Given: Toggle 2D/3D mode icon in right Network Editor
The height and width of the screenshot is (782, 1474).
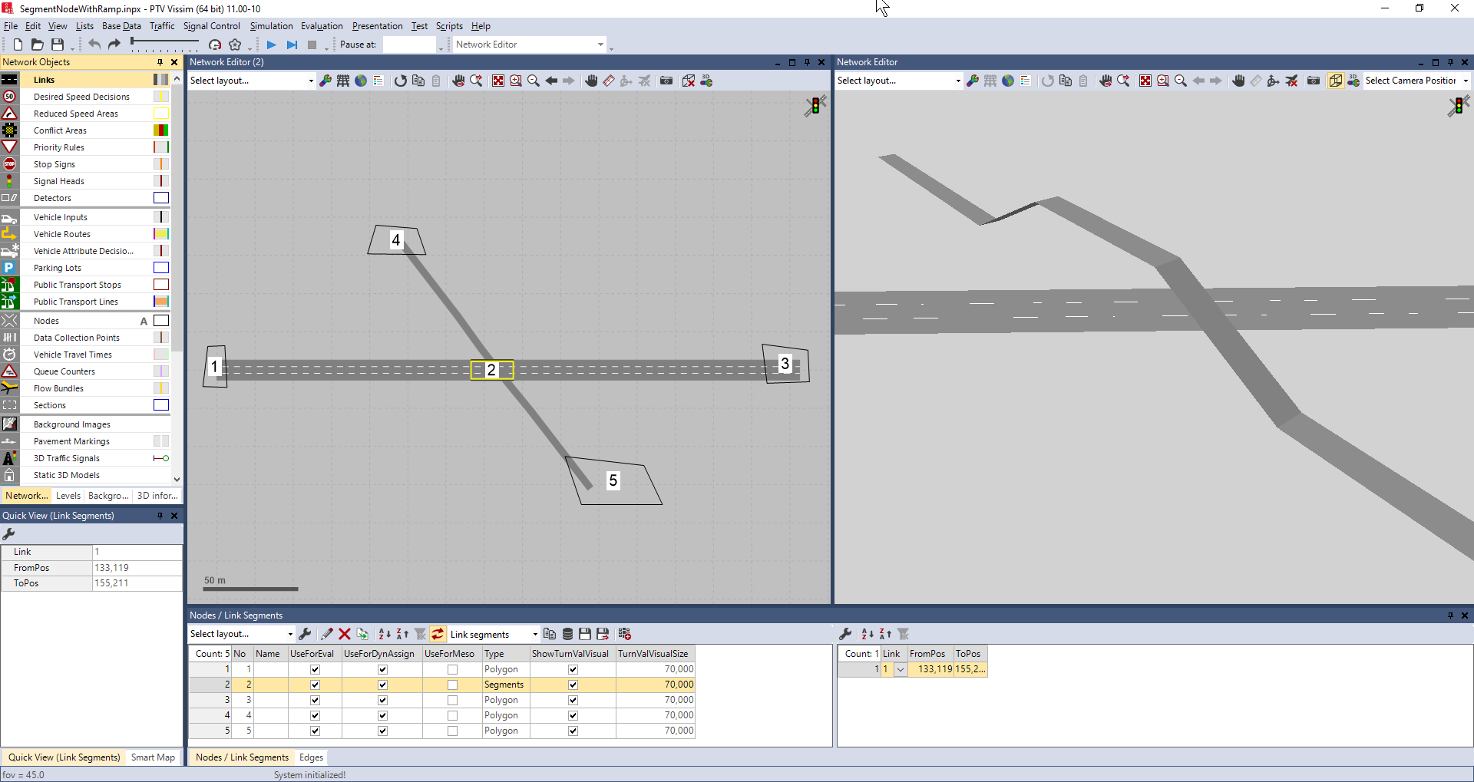Looking at the screenshot, I should tap(1336, 81).
